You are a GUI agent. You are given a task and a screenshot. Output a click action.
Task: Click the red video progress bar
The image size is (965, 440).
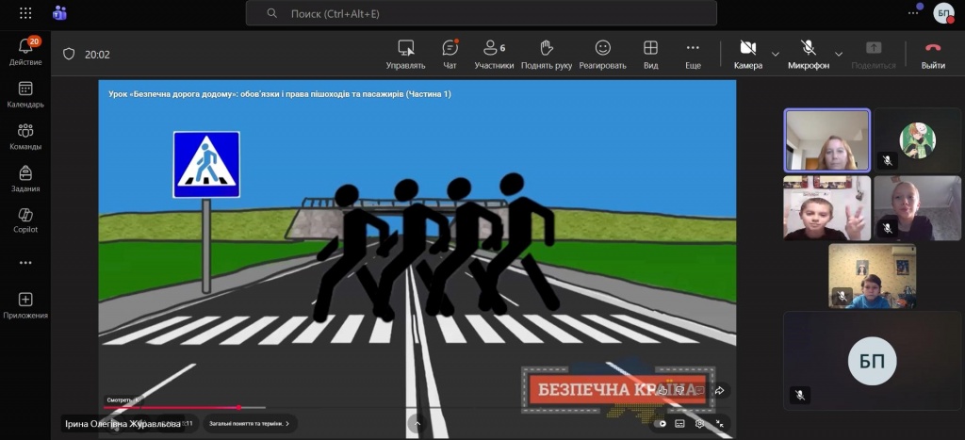[x=172, y=407]
